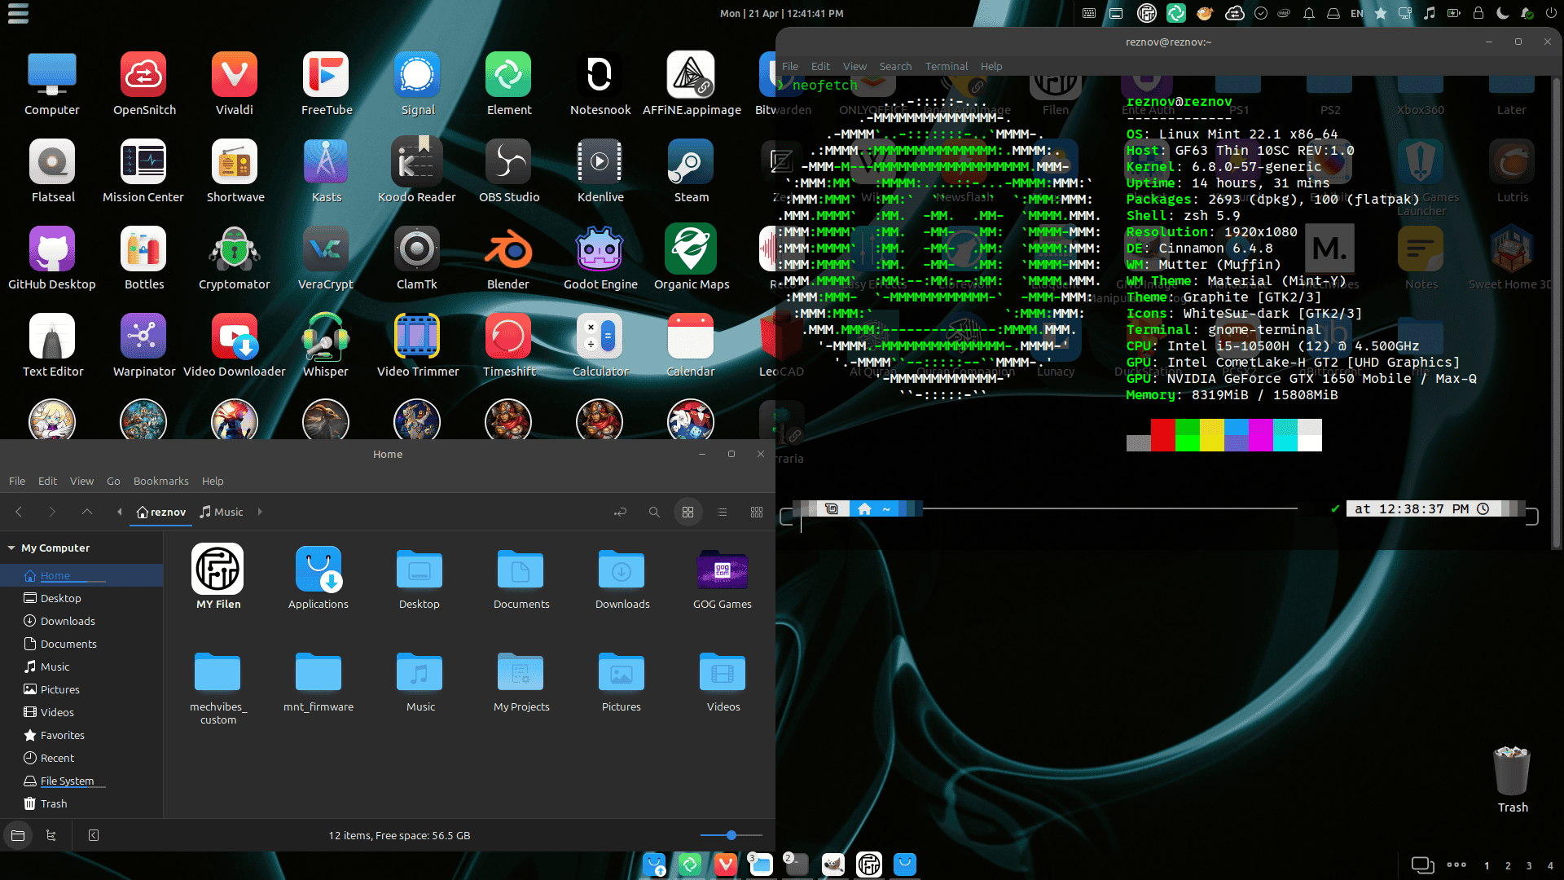Click the Vivaldi icon in the bottom dock
This screenshot has width=1564, height=880.
tap(725, 865)
